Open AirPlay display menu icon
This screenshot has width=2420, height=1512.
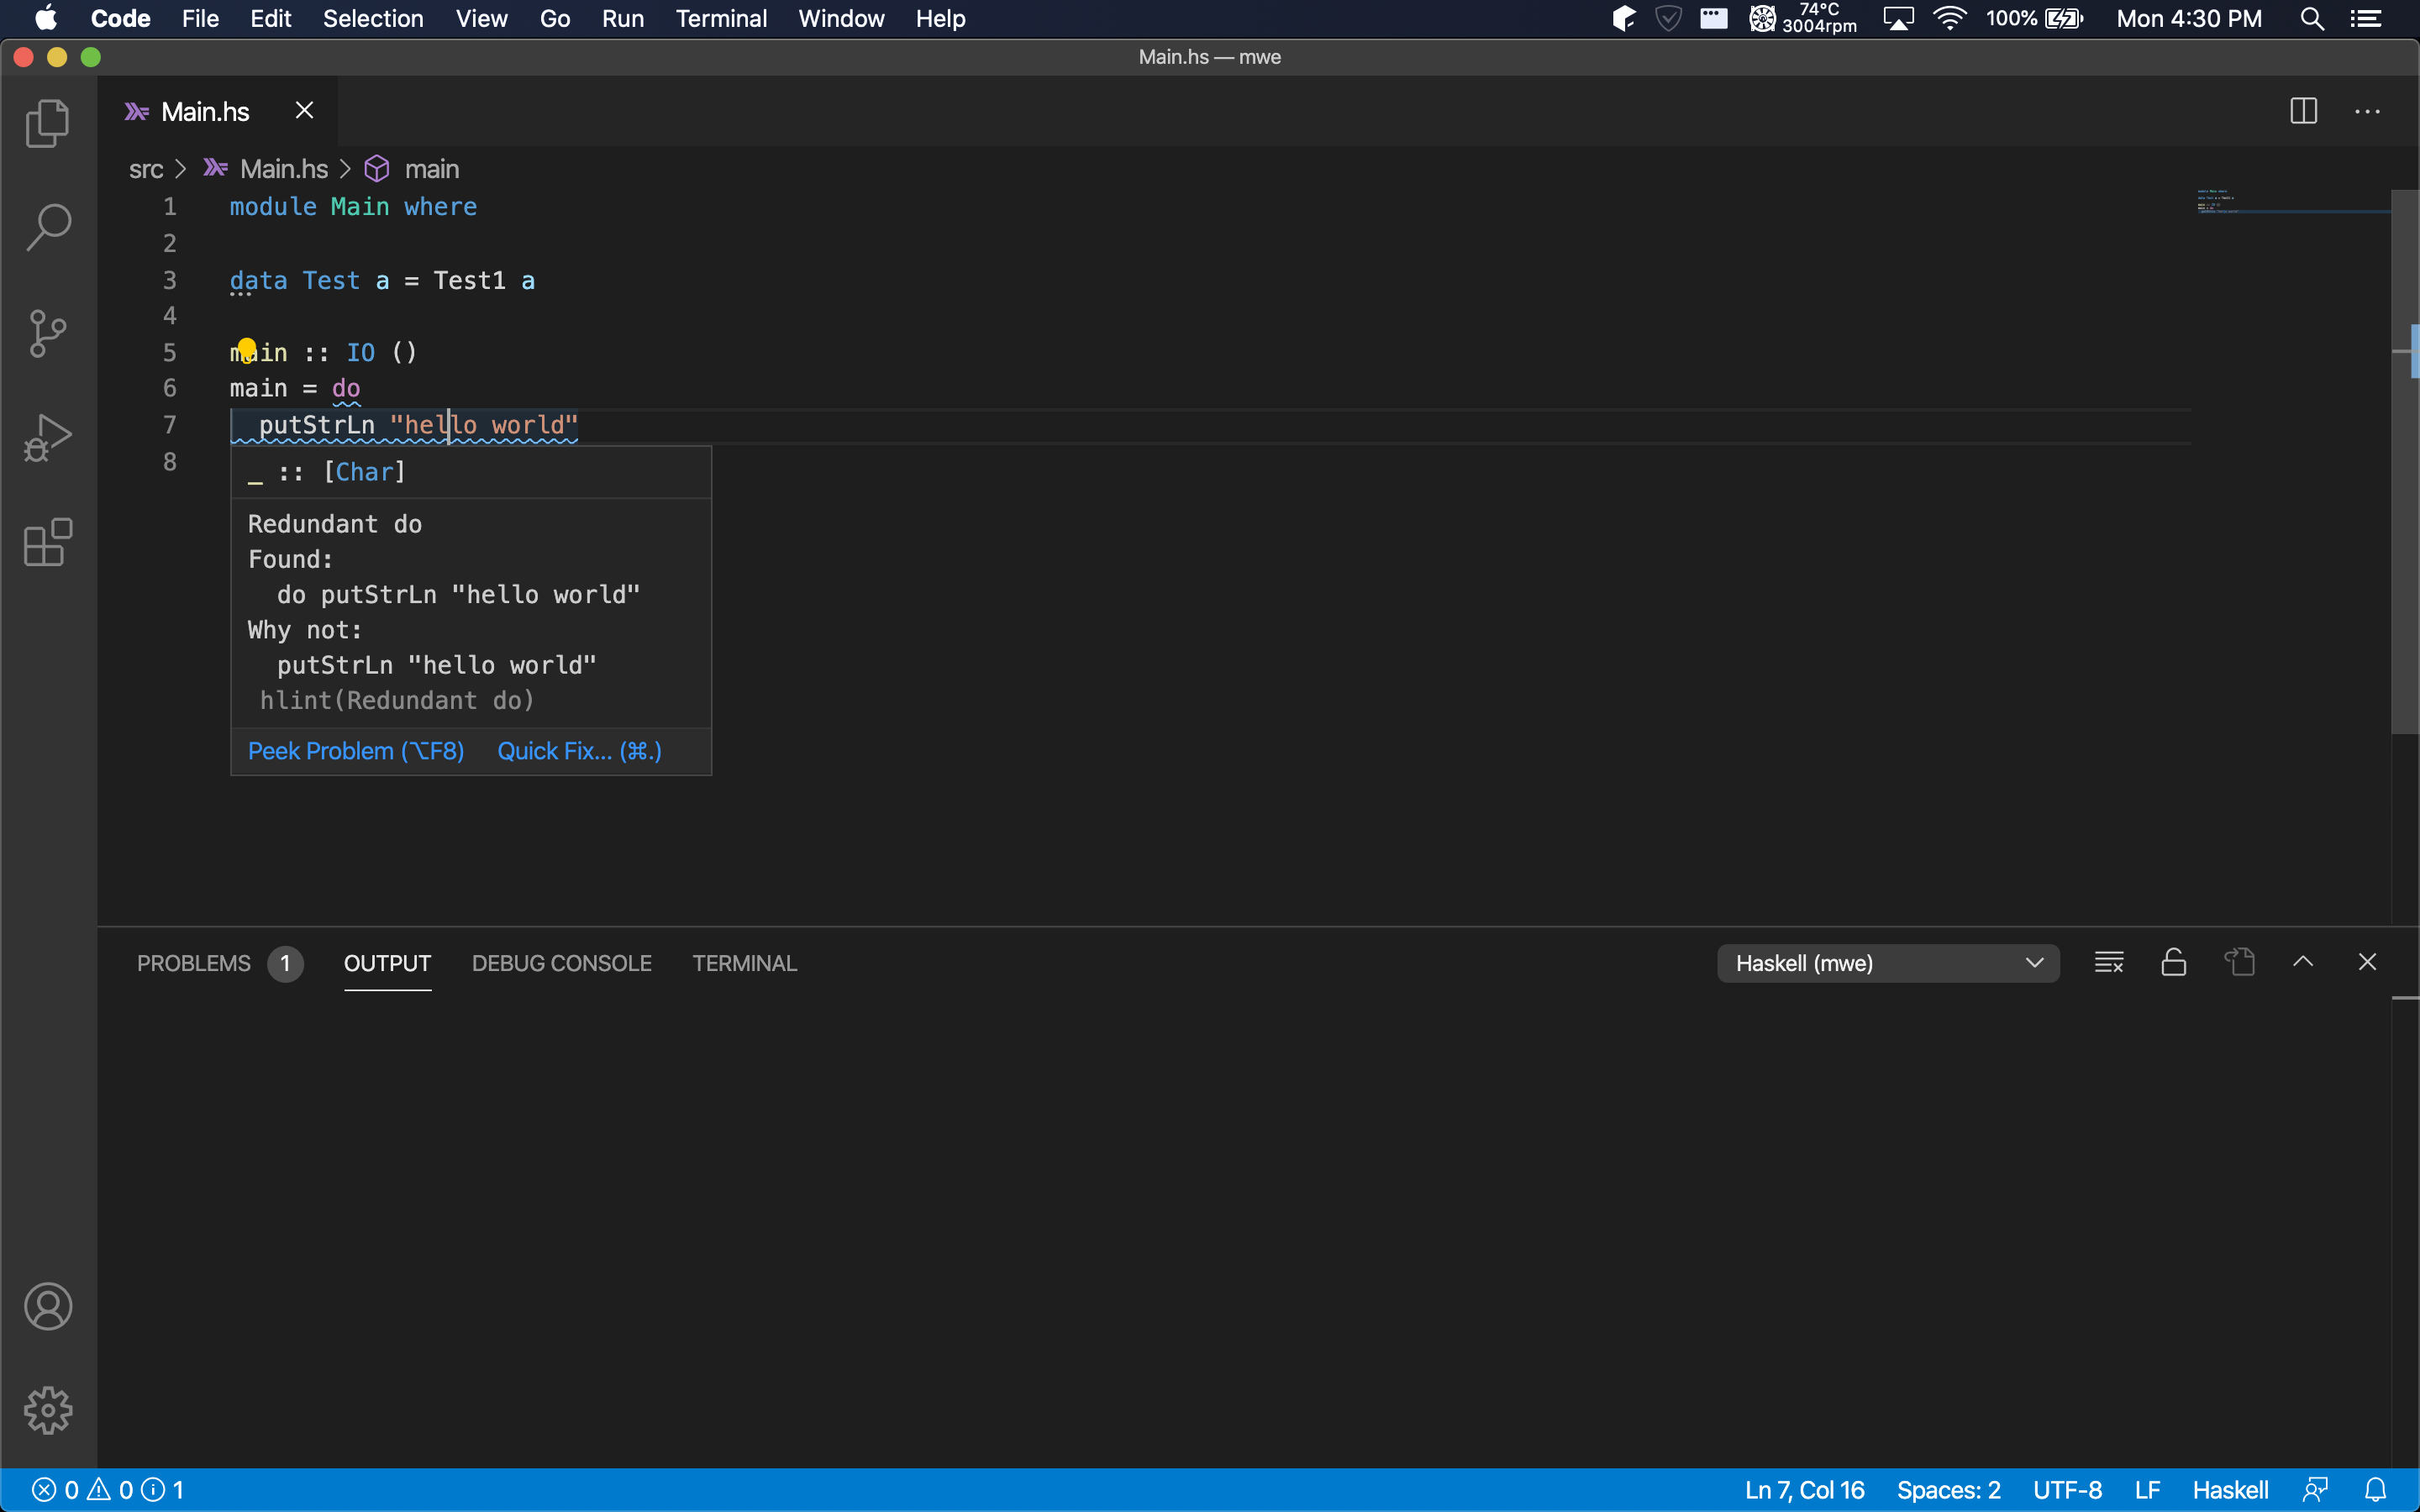(x=1898, y=19)
